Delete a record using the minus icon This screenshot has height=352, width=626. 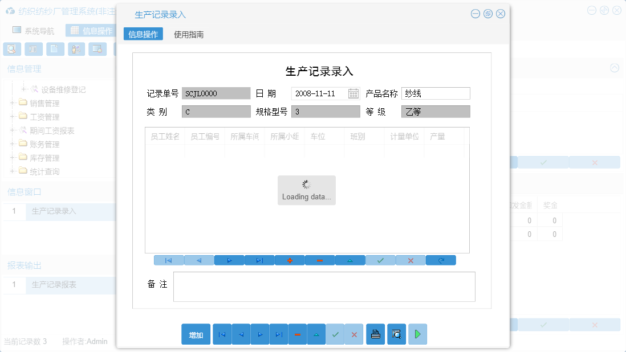click(320, 260)
